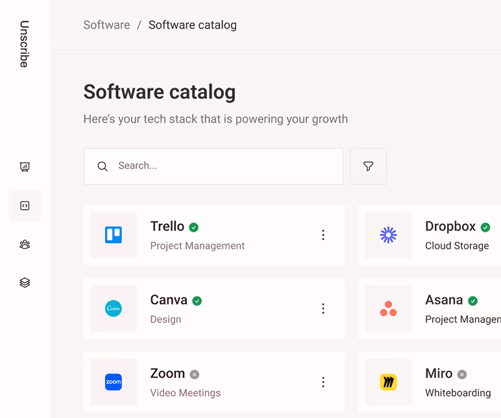Image resolution: width=501 pixels, height=418 pixels.
Task: Open the filter funnel button
Action: (x=368, y=166)
